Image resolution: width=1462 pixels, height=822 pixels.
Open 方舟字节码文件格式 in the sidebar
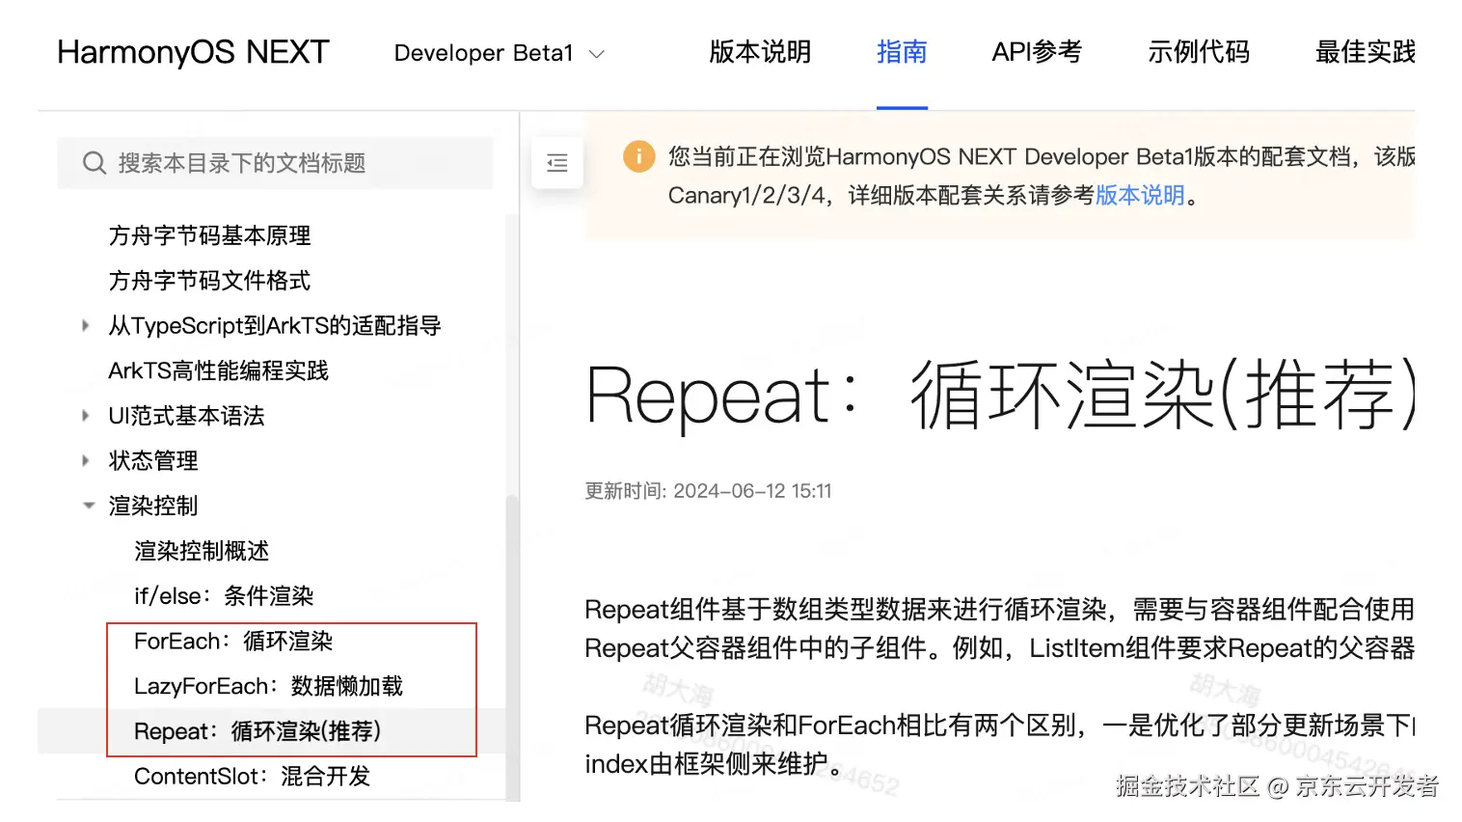[209, 281]
